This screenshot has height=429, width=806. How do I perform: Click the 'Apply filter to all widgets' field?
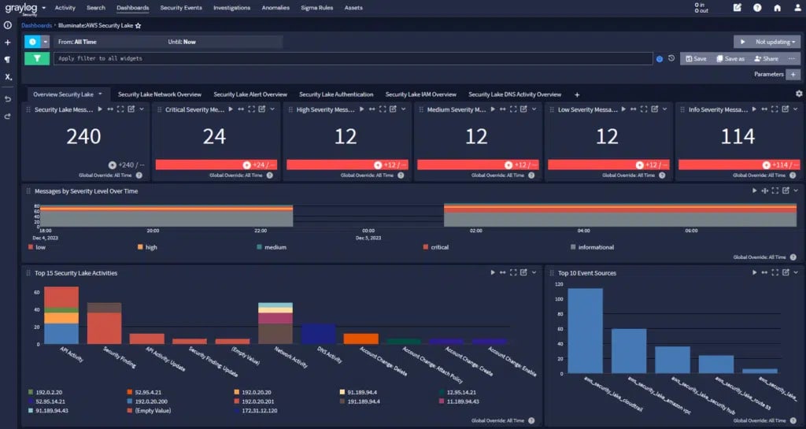click(353, 58)
